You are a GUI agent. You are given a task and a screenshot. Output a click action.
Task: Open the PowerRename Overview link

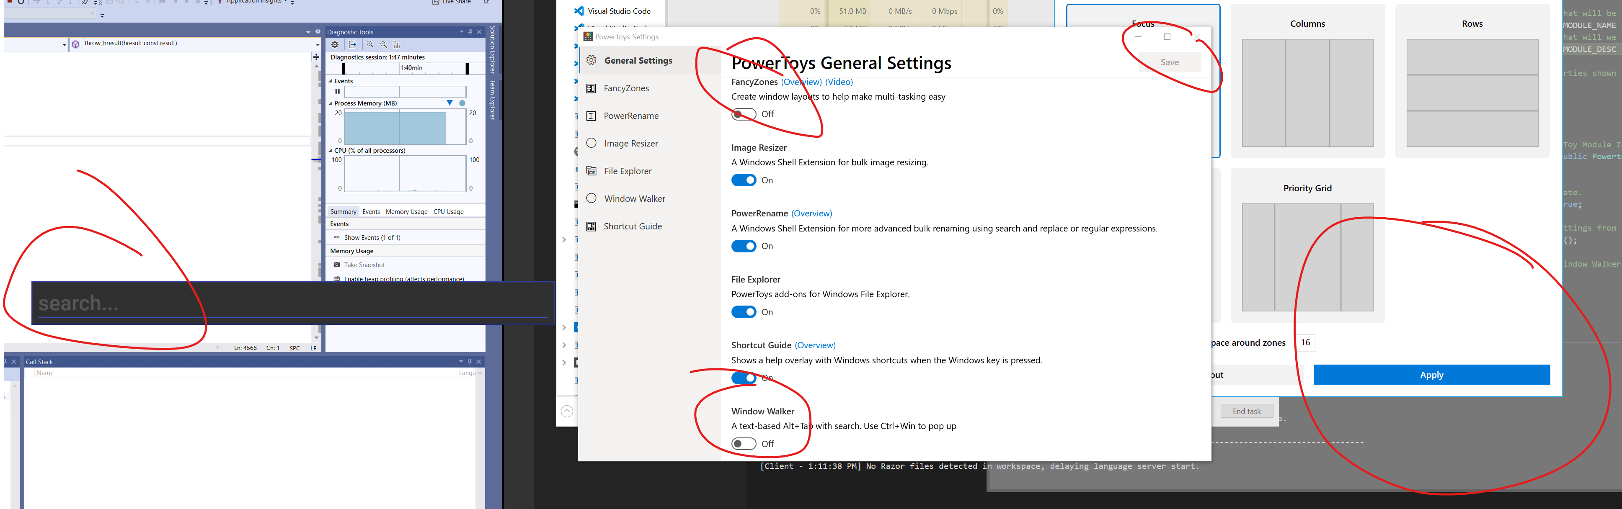[812, 213]
